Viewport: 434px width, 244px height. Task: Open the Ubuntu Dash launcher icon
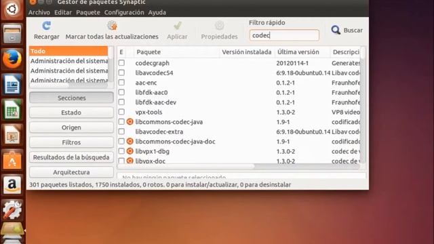[12, 9]
